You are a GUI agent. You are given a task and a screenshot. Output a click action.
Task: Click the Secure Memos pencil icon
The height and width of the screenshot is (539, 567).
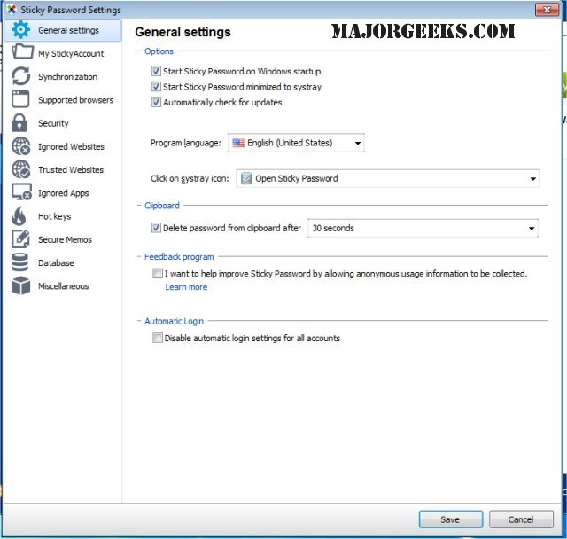pos(20,238)
